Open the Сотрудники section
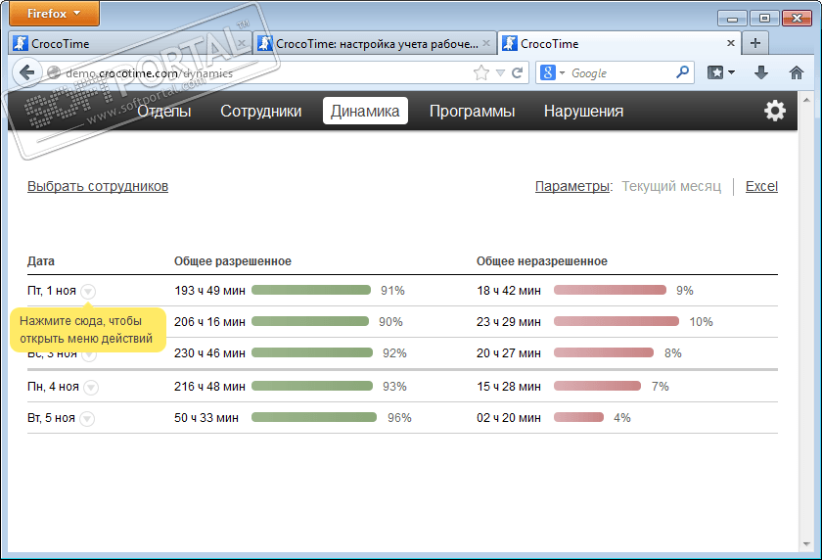The height and width of the screenshot is (560, 822). [261, 111]
